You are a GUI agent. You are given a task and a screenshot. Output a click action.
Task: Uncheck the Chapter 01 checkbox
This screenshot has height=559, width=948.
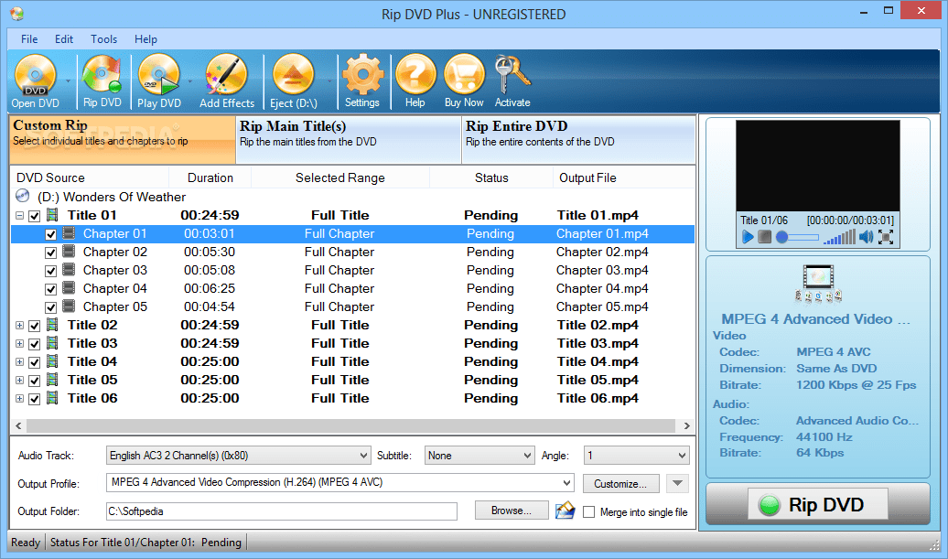pyautogui.click(x=51, y=234)
